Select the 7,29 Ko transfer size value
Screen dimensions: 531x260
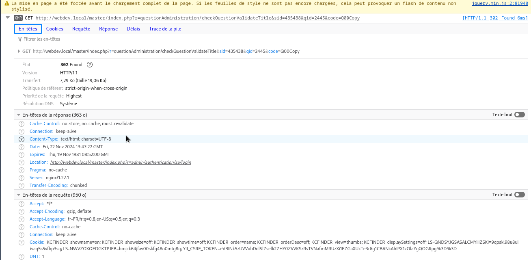(x=83, y=80)
